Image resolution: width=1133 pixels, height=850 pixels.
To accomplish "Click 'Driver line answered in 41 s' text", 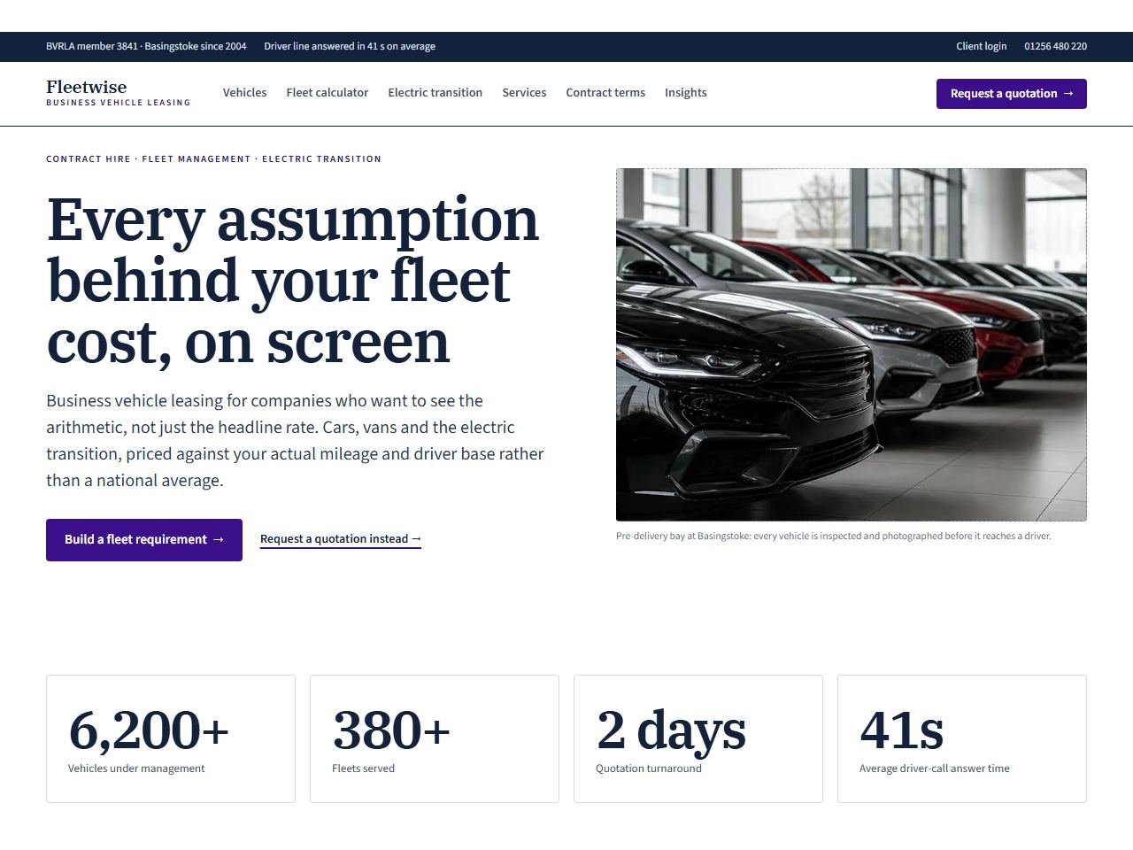I will point(350,47).
